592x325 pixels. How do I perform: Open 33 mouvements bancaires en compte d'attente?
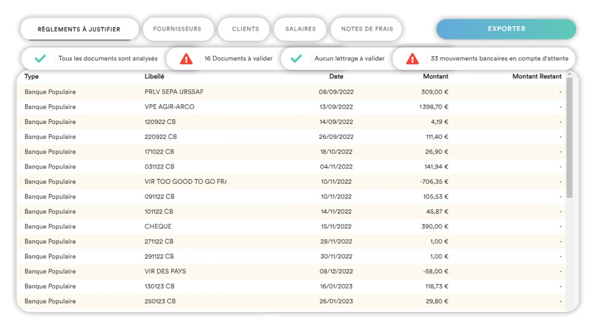(x=499, y=58)
